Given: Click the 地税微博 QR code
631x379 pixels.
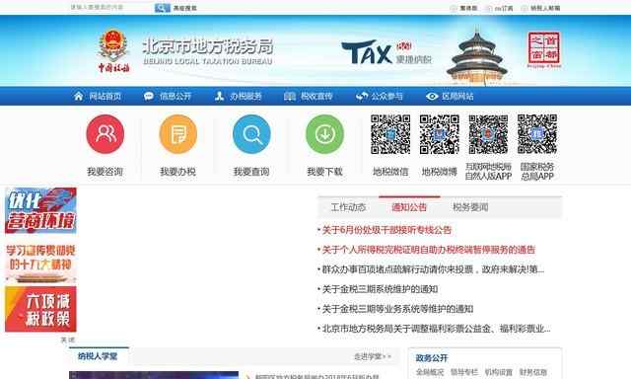Looking at the screenshot, I should 439,134.
